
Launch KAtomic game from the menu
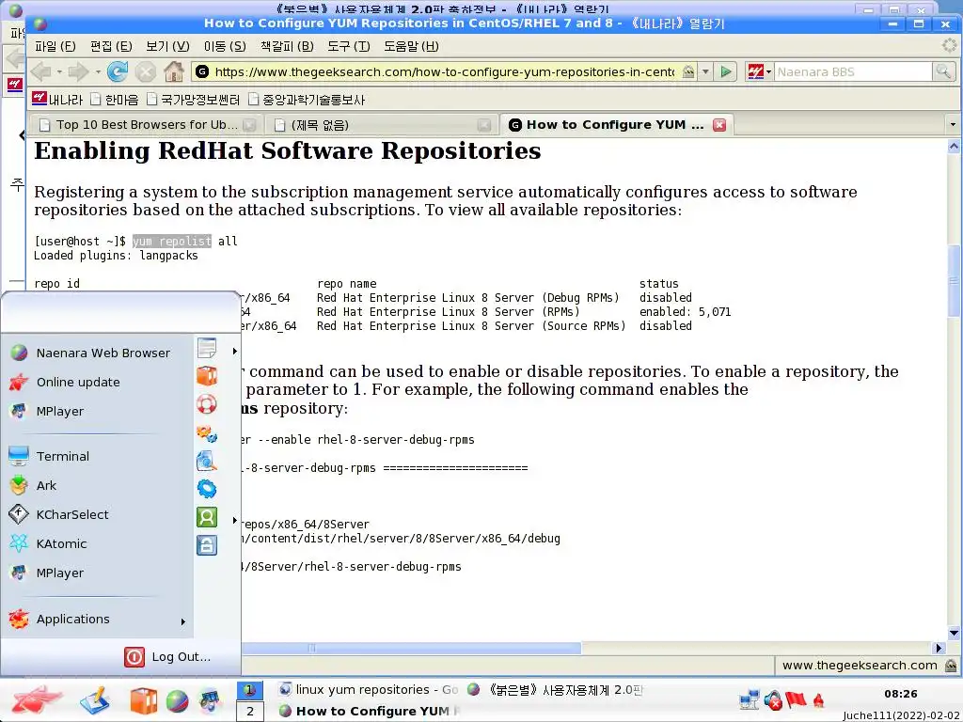pyautogui.click(x=97, y=544)
